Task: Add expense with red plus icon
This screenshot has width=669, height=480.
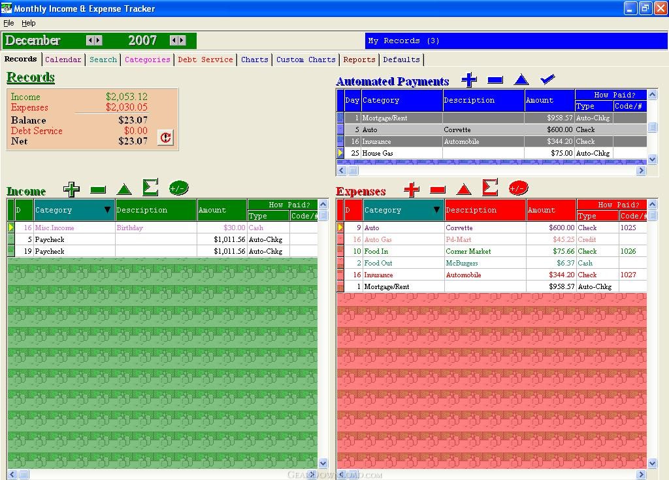Action: click(x=412, y=189)
